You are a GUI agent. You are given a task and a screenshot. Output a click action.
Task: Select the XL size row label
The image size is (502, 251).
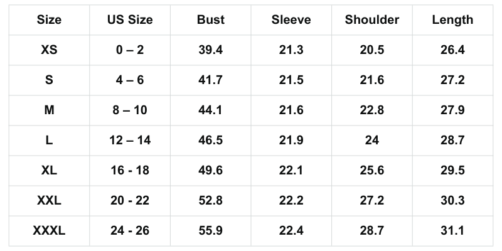[49, 170]
